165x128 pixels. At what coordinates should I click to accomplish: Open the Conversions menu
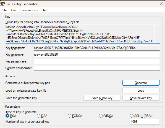pos(29,10)
